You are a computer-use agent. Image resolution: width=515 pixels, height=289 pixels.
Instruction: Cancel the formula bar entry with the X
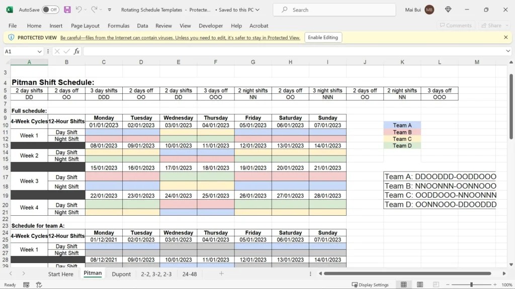click(57, 51)
